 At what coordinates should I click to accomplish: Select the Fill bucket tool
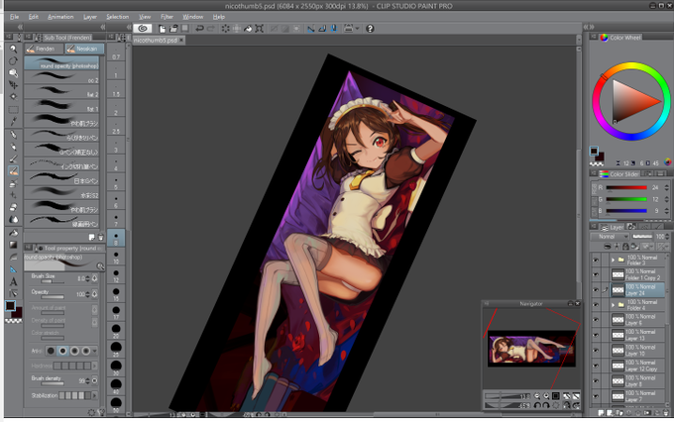(x=13, y=233)
